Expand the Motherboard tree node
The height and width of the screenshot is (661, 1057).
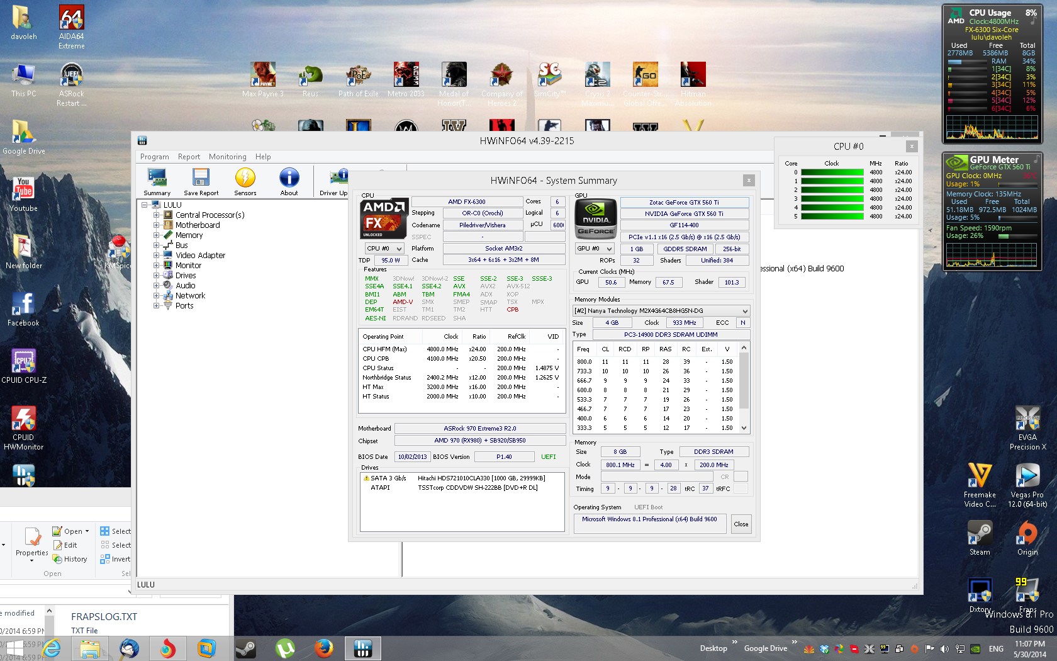tap(157, 225)
